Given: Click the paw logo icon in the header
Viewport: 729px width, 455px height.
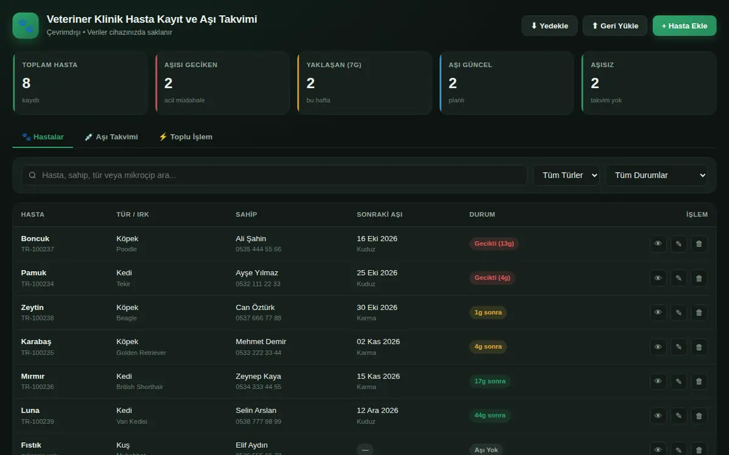Looking at the screenshot, I should (26, 25).
